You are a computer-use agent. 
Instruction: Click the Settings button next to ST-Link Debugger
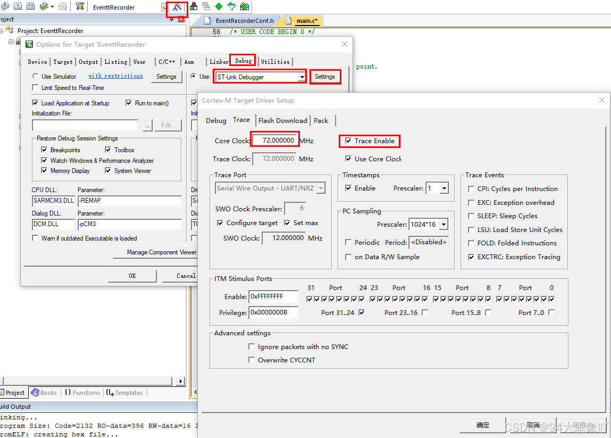click(325, 77)
